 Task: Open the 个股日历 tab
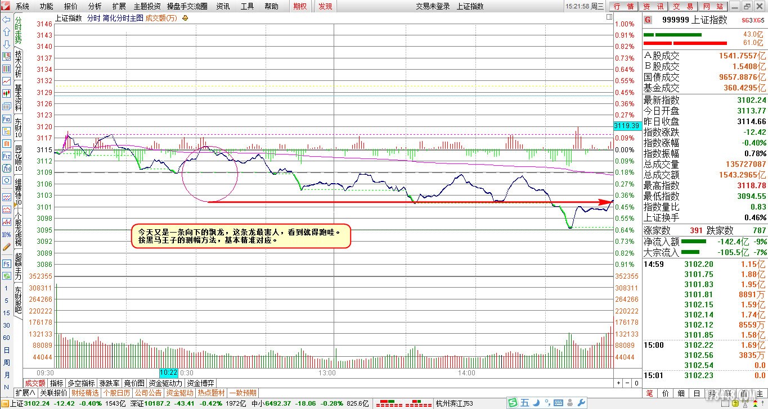pos(117,393)
